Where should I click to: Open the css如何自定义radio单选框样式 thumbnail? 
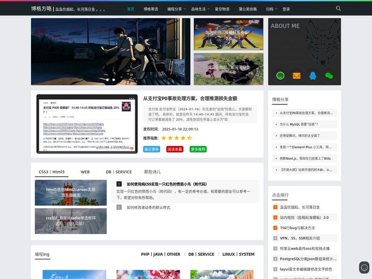(71, 221)
